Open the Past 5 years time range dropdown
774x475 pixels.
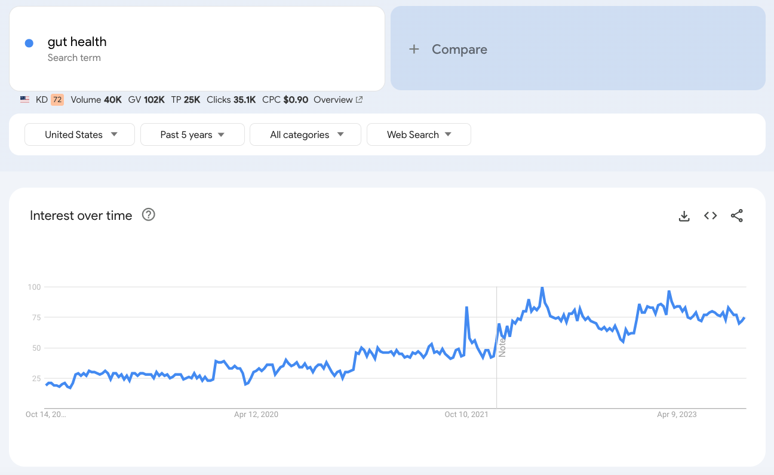192,134
